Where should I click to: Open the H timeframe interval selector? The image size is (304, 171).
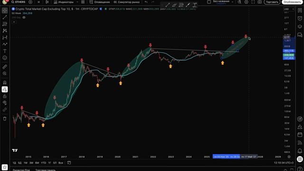[x=38, y=2]
